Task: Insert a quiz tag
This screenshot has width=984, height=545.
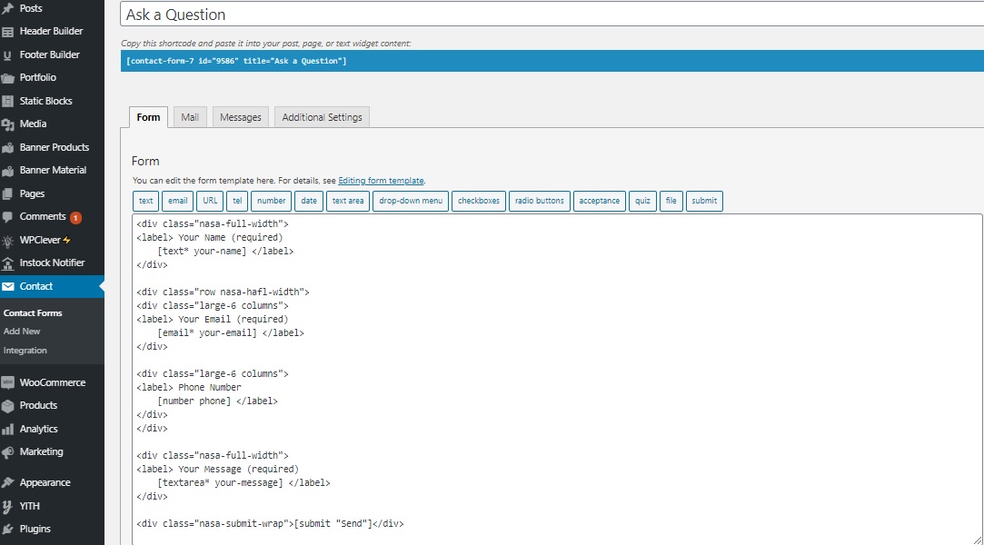Action: pyautogui.click(x=642, y=201)
